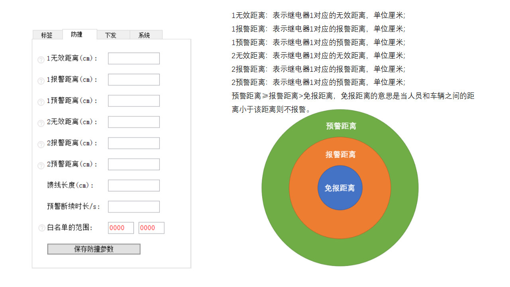Open the 下发 tab
The height and width of the screenshot is (287, 510).
pos(113,35)
